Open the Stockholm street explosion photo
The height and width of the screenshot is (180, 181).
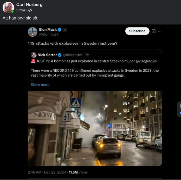point(95,128)
